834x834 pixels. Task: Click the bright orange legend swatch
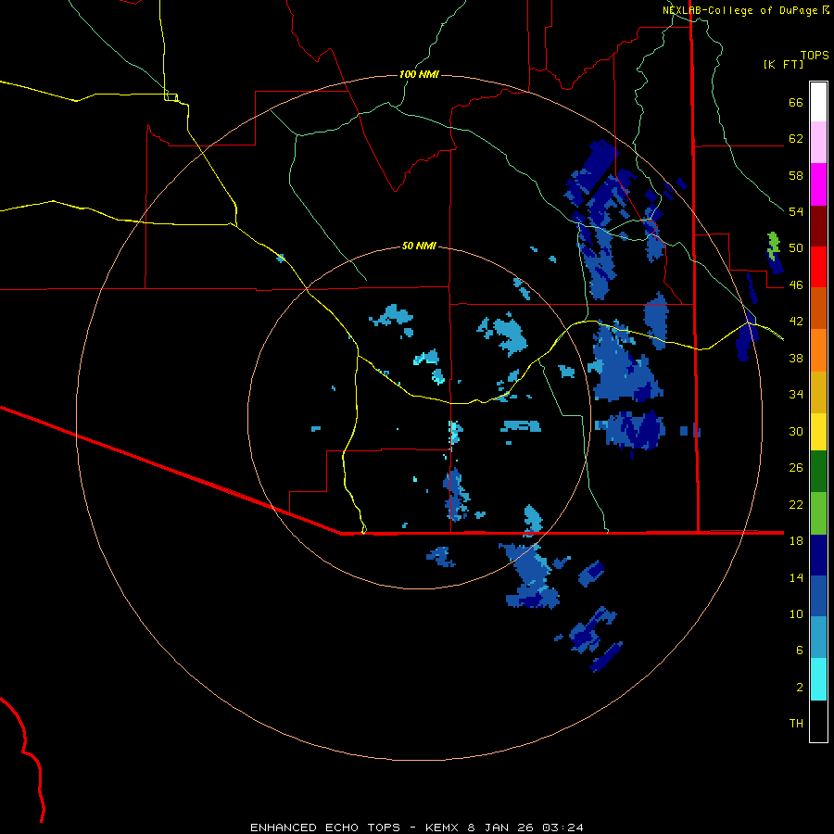[818, 350]
